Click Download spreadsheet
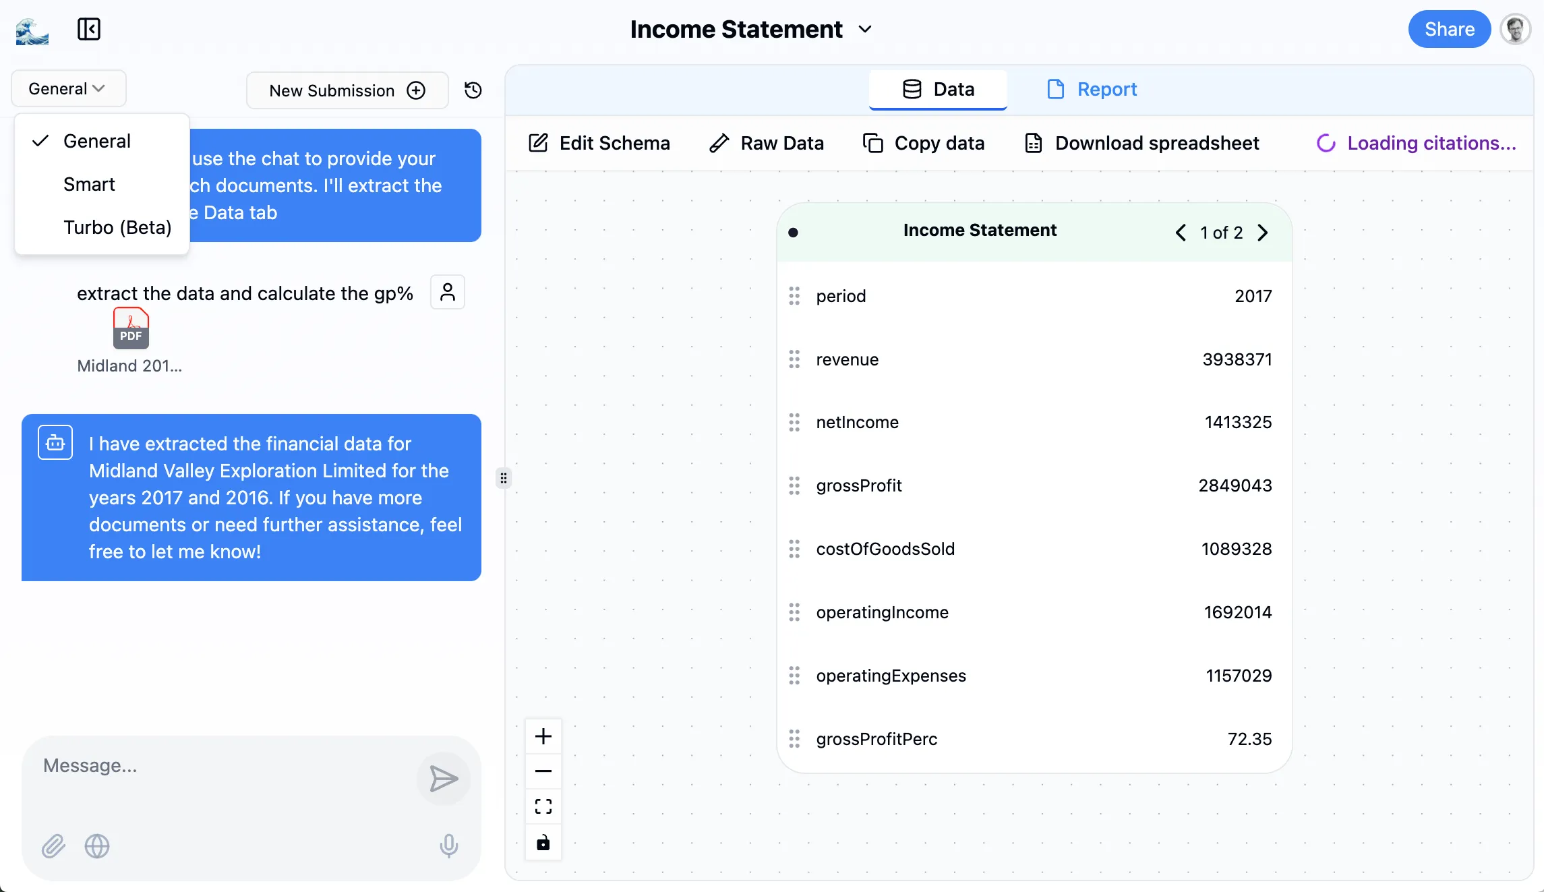The image size is (1544, 892). tap(1142, 143)
